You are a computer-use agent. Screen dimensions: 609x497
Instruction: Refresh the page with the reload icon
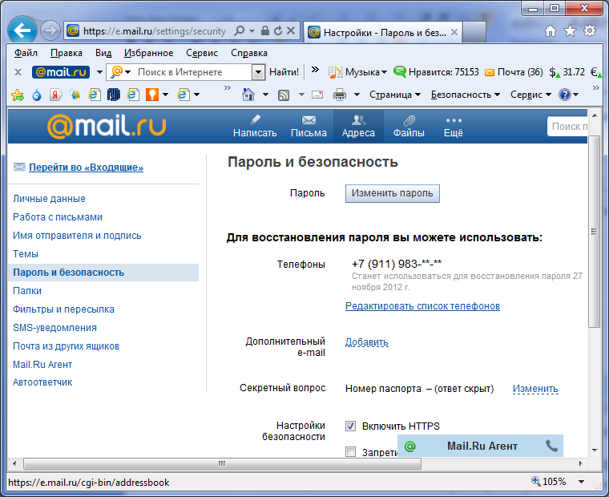coord(278,30)
